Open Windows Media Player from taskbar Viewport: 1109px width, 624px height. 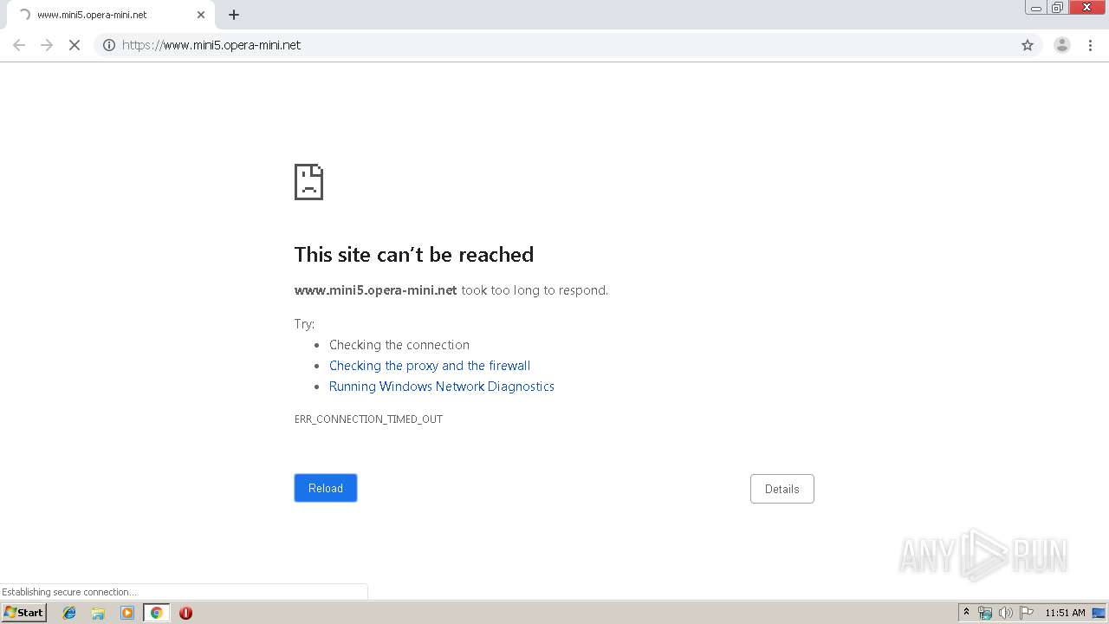point(127,613)
